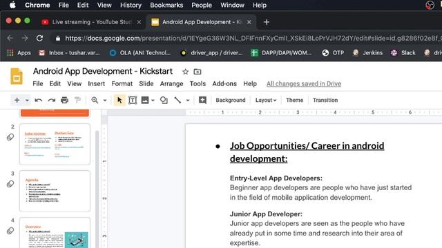
Task: Select slide 2 thumbnail
Action: [x=55, y=144]
